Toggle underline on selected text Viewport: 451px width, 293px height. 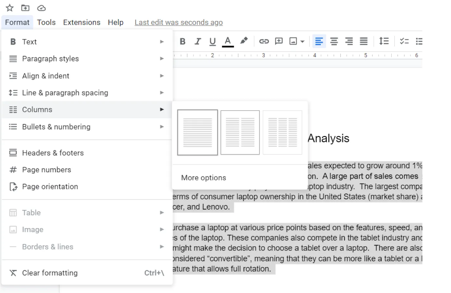click(x=212, y=41)
